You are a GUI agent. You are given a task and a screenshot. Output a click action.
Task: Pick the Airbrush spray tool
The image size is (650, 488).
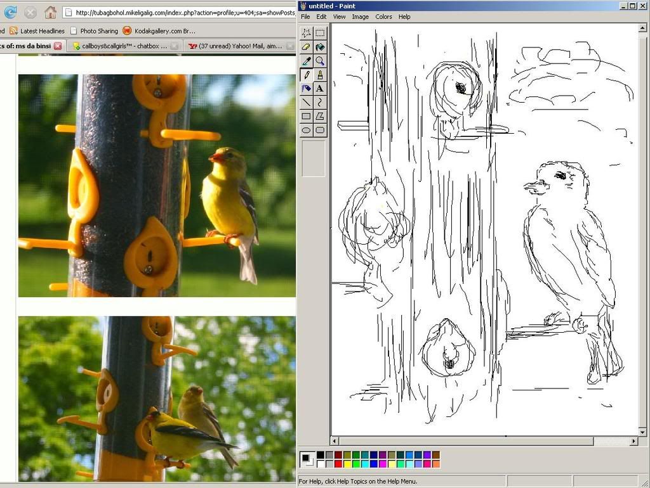[307, 89]
